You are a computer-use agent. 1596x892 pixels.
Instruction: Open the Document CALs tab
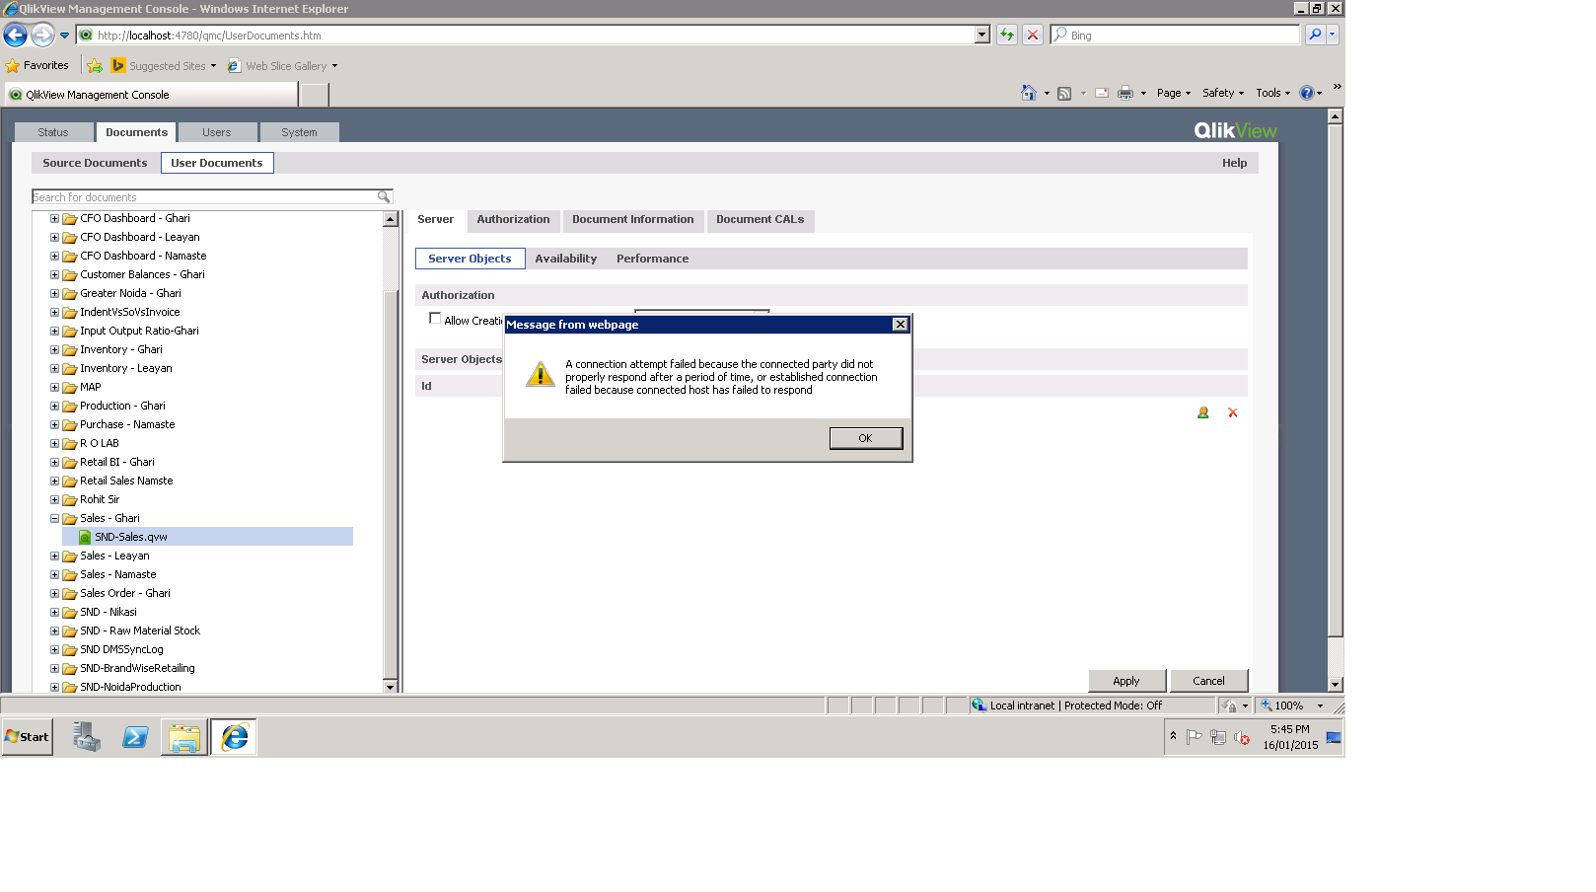click(761, 220)
